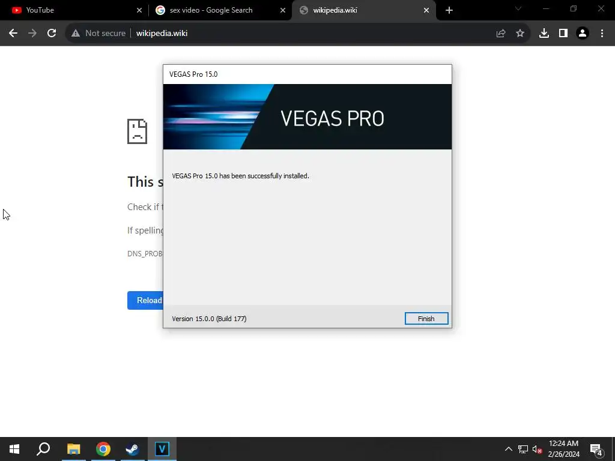Screen dimensions: 615x461
Task: Click the VEGAS PRO banner image
Action: (307, 117)
